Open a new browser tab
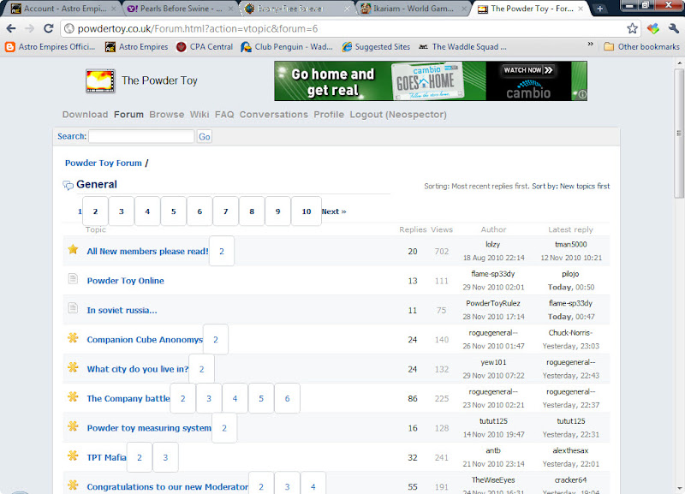This screenshot has width=685, height=494. click(x=600, y=9)
